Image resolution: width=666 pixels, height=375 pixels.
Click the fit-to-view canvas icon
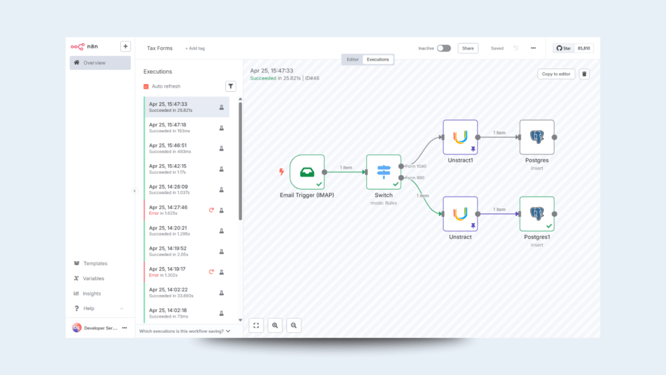(256, 325)
